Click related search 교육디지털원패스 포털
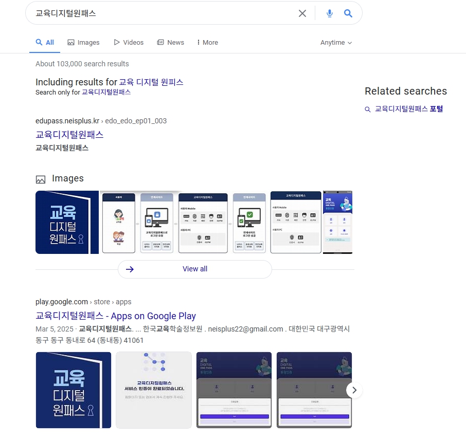This screenshot has height=441, width=466. pos(409,109)
